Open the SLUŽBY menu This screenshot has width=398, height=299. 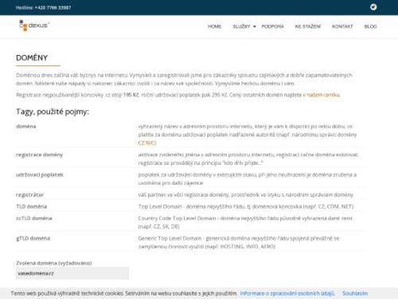click(x=241, y=26)
